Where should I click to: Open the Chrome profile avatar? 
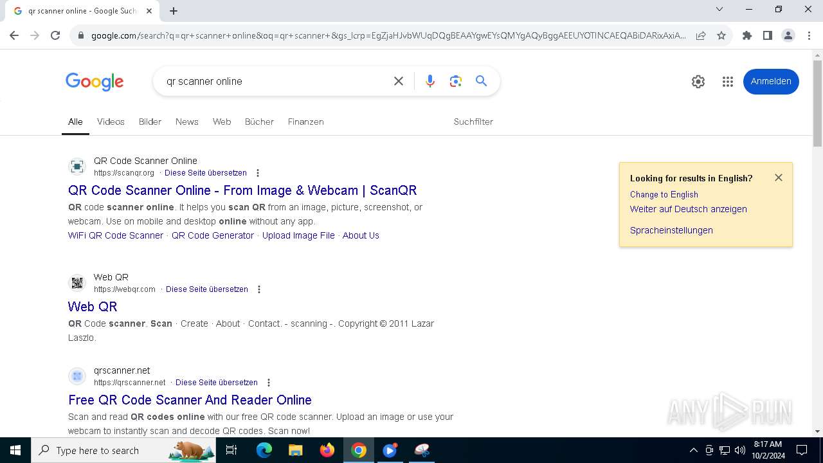(788, 35)
